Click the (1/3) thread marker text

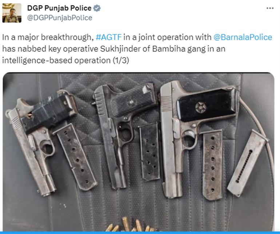(121, 61)
